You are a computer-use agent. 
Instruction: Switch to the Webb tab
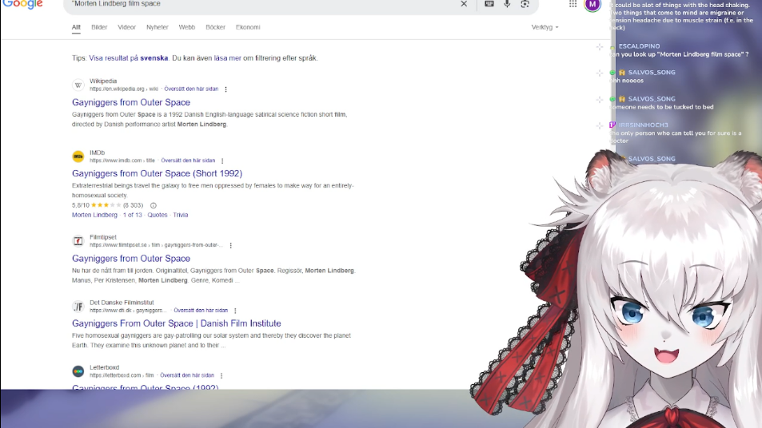[x=186, y=27]
